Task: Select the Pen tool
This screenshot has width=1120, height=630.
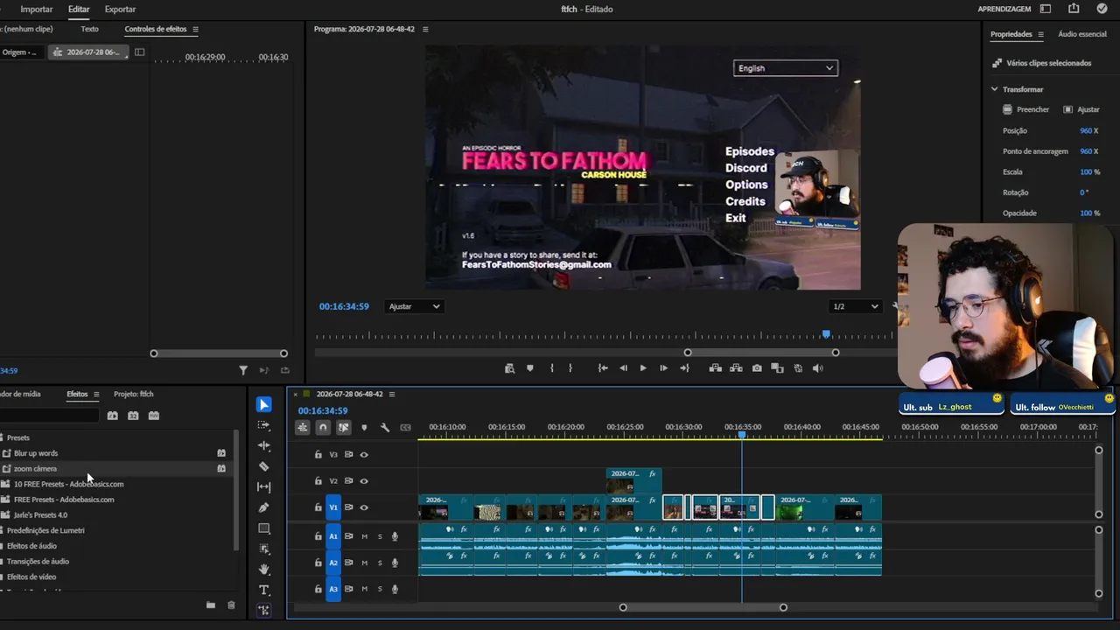Action: click(x=264, y=507)
